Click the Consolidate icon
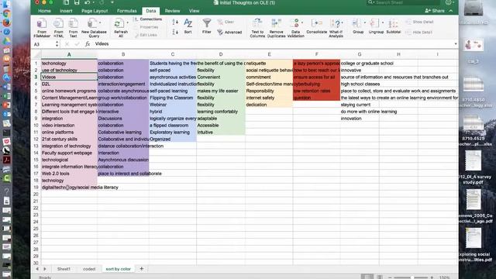The image size is (496, 279). [316, 24]
